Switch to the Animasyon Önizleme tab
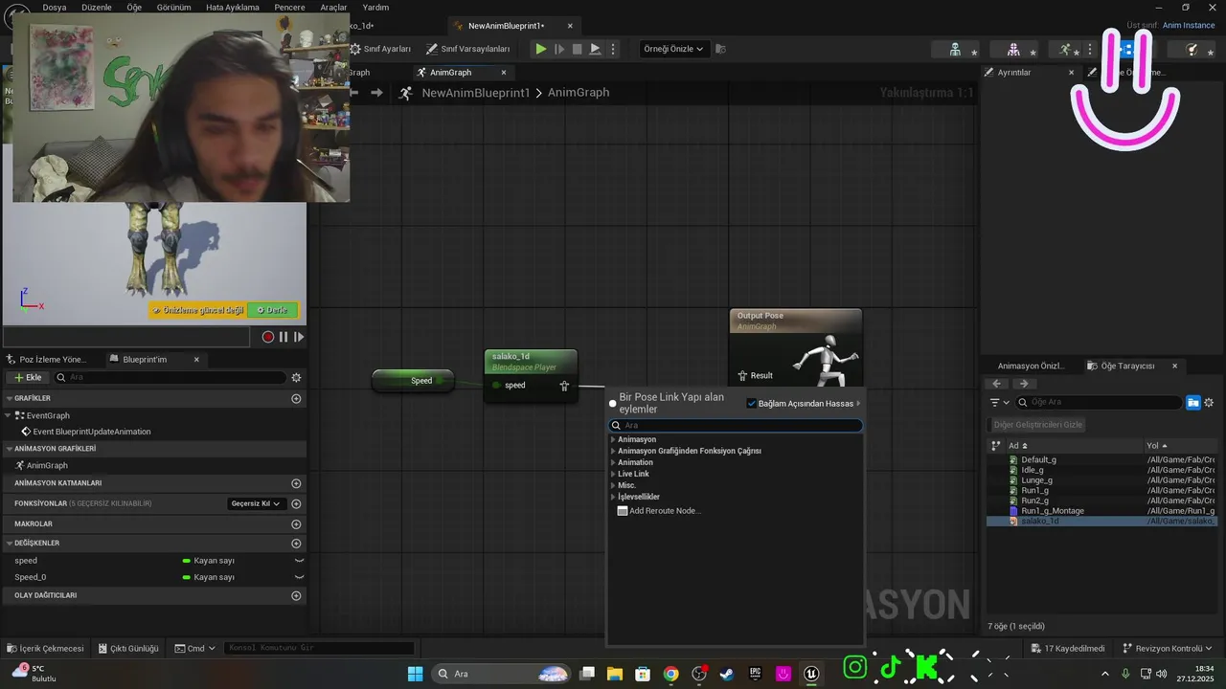This screenshot has height=689, width=1226. (x=1031, y=367)
